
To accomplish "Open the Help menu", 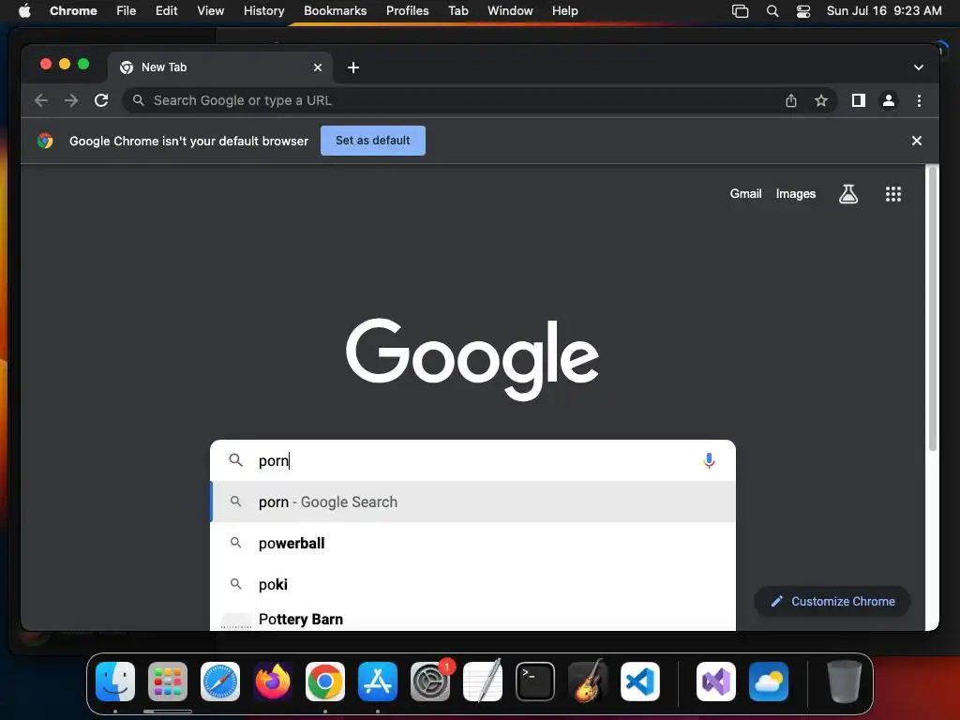I will (564, 11).
